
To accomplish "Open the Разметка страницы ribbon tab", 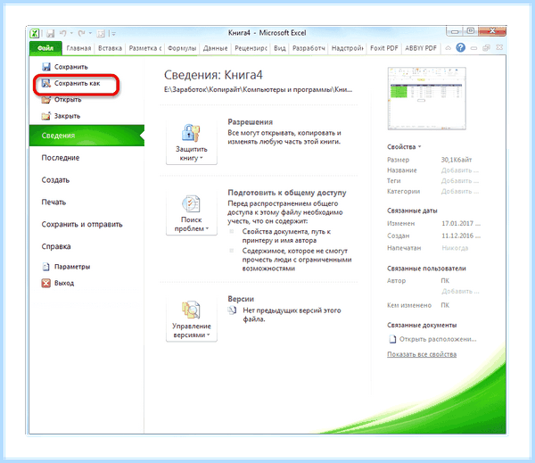I will [x=145, y=48].
